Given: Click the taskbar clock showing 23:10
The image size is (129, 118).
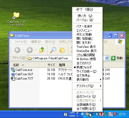Looking at the screenshot, I should click(x=122, y=114).
